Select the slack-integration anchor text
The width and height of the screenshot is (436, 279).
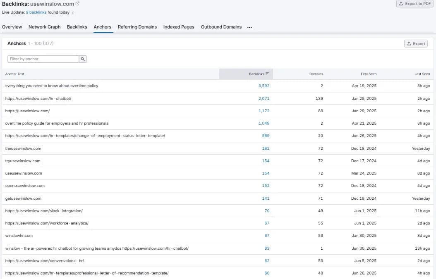[x=44, y=211]
